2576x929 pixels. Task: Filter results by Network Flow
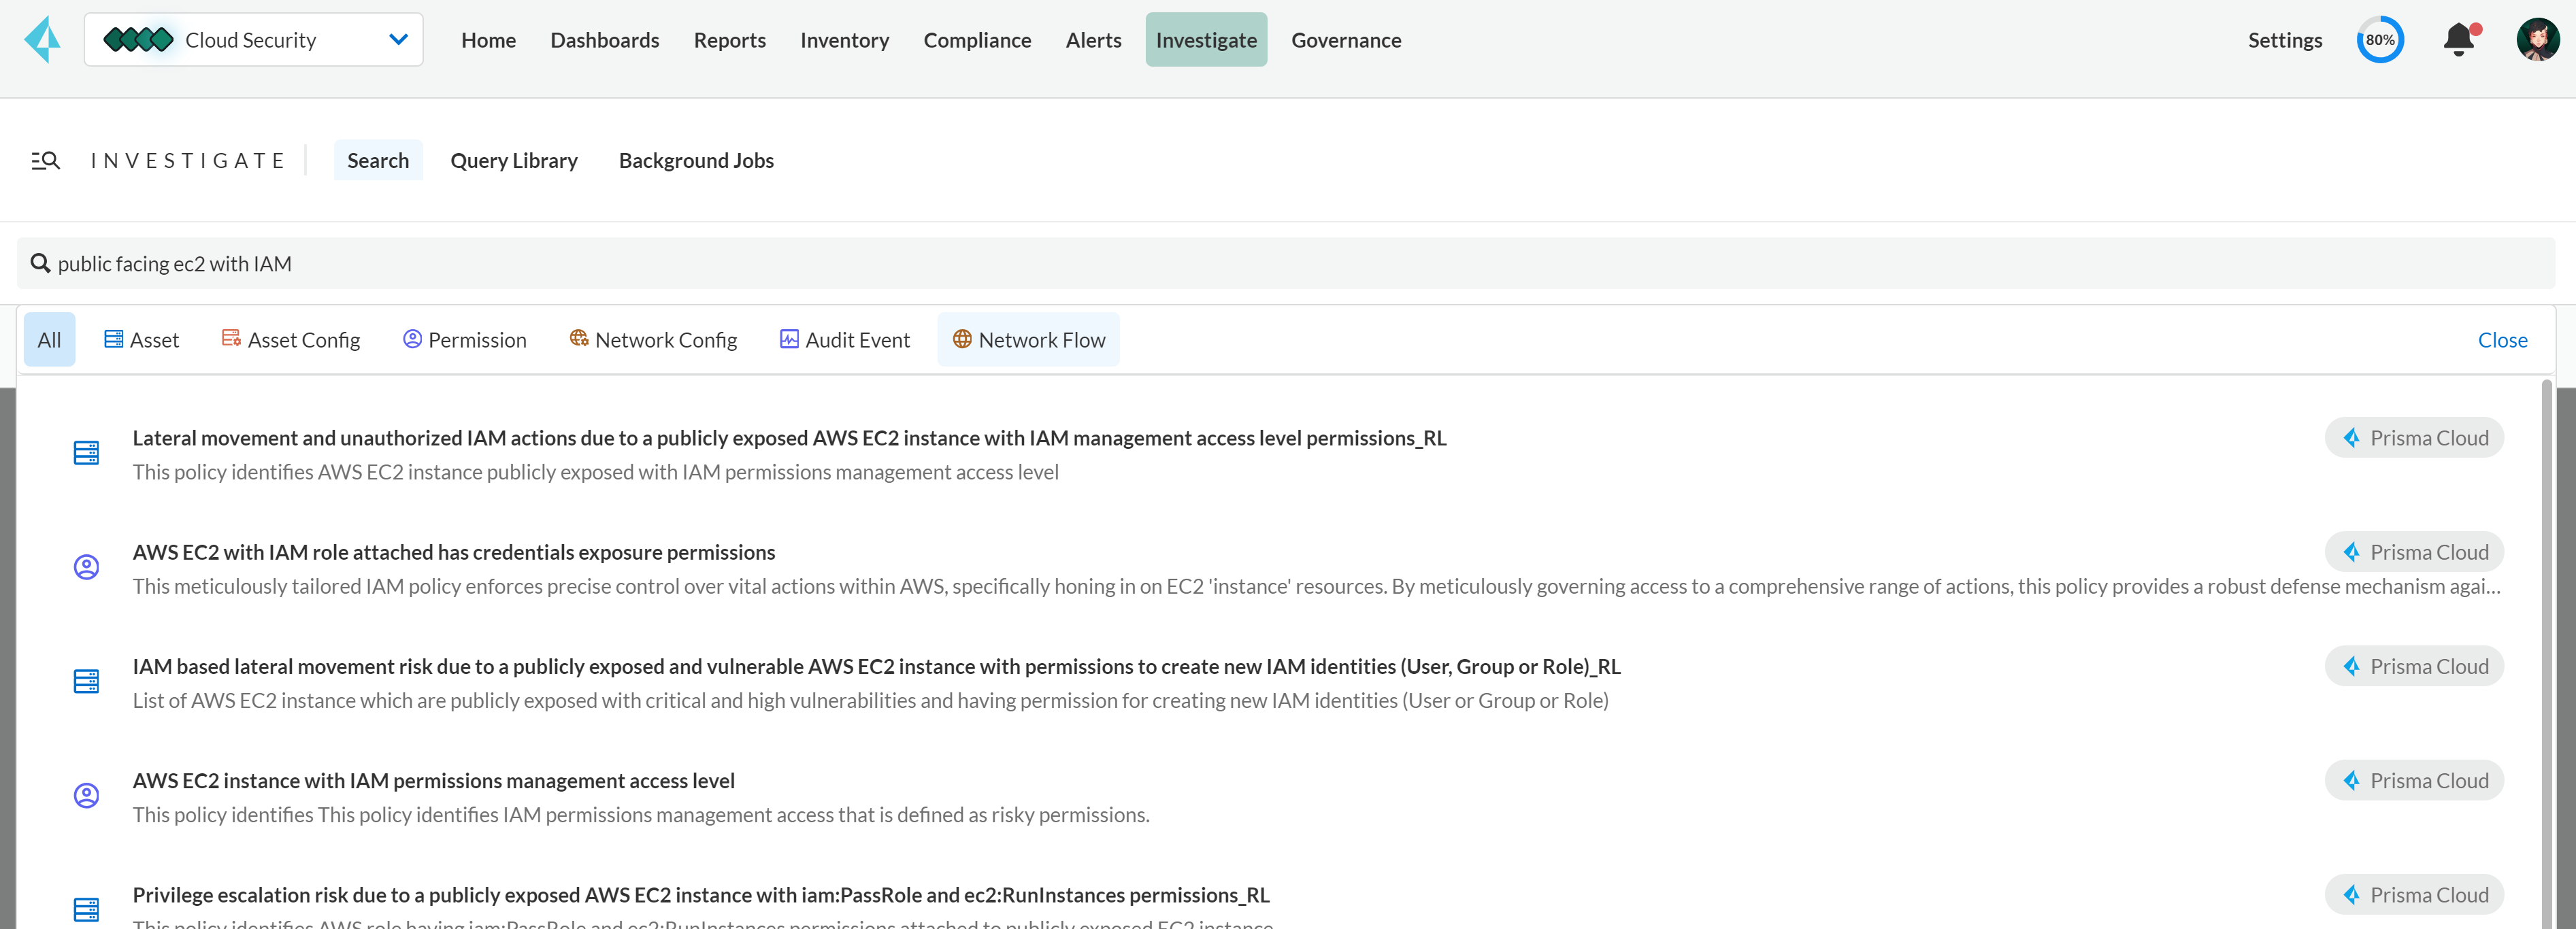coord(1029,340)
